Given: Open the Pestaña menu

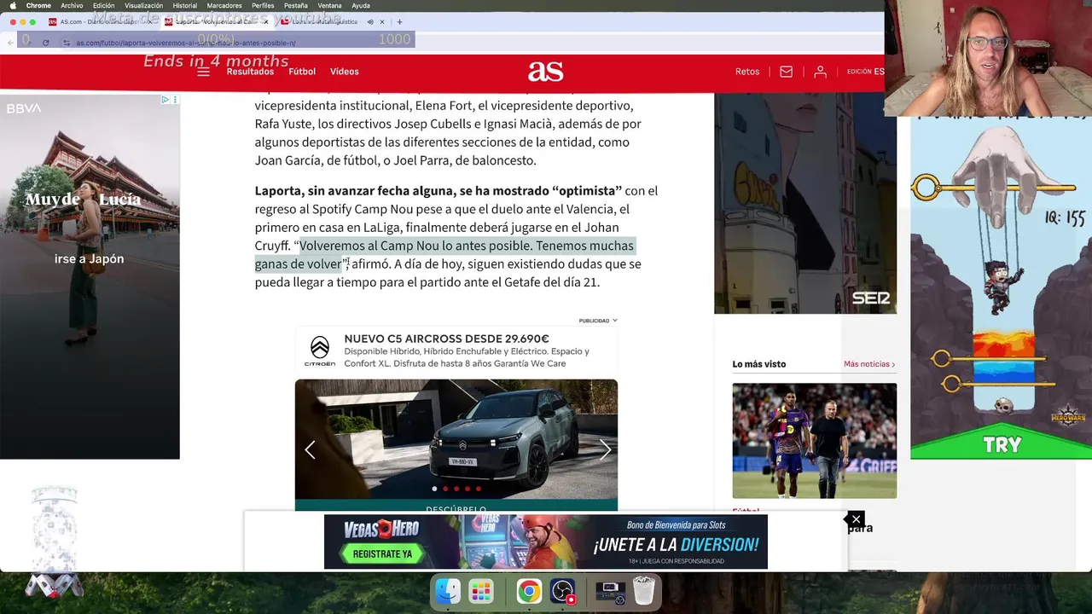Looking at the screenshot, I should pyautogui.click(x=296, y=6).
